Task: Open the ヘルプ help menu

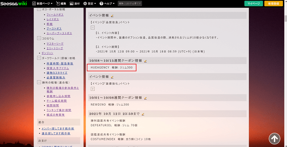Action: tap(107, 3)
